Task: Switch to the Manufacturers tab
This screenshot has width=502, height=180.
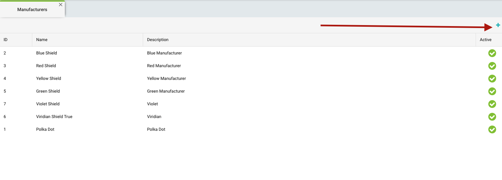Action: pos(32,10)
